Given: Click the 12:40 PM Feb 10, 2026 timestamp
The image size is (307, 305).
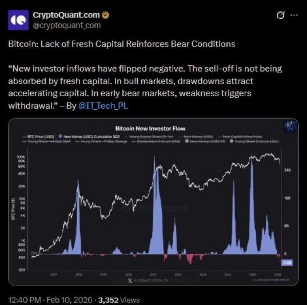Looking at the screenshot, I should [x=48, y=300].
